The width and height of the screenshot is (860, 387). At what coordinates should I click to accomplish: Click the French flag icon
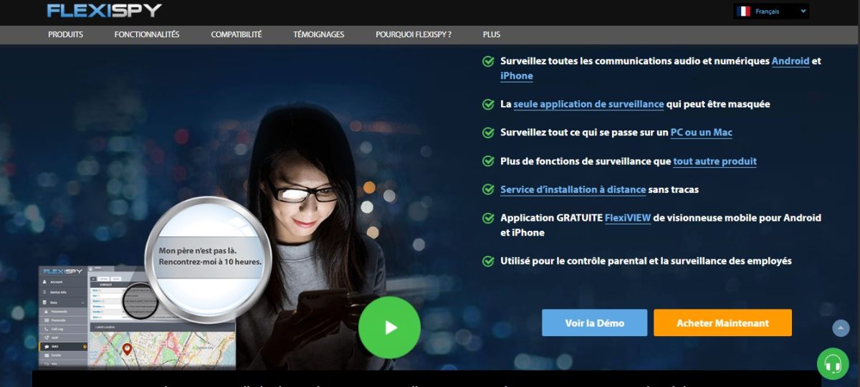pos(744,11)
